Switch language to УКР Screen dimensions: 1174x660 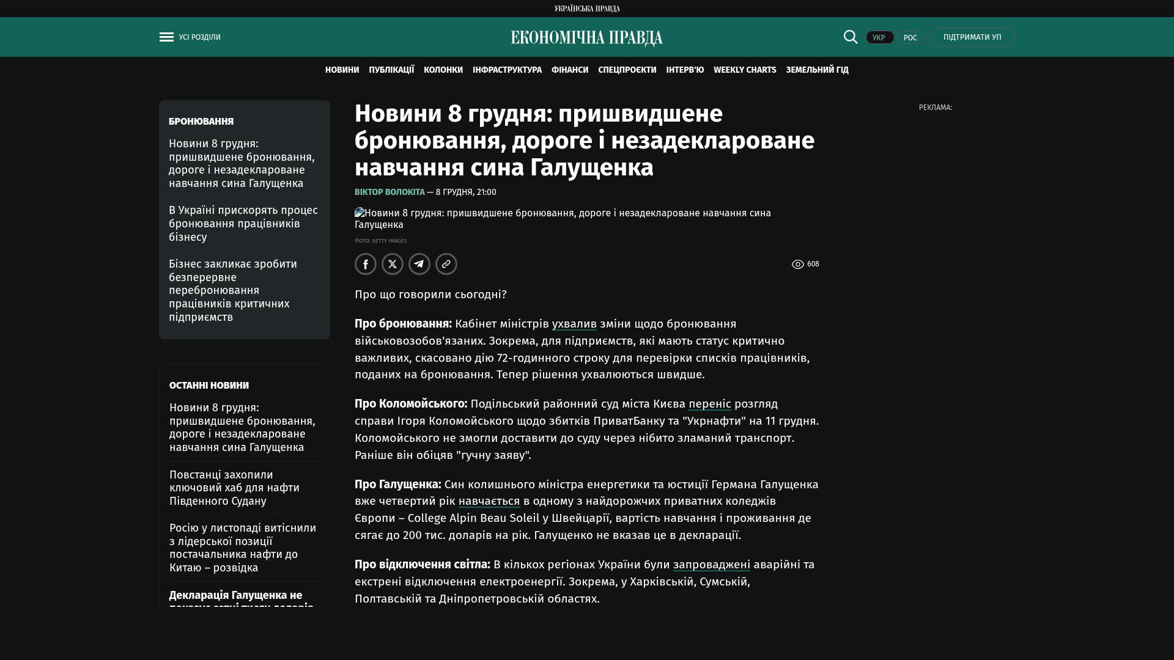(x=879, y=38)
